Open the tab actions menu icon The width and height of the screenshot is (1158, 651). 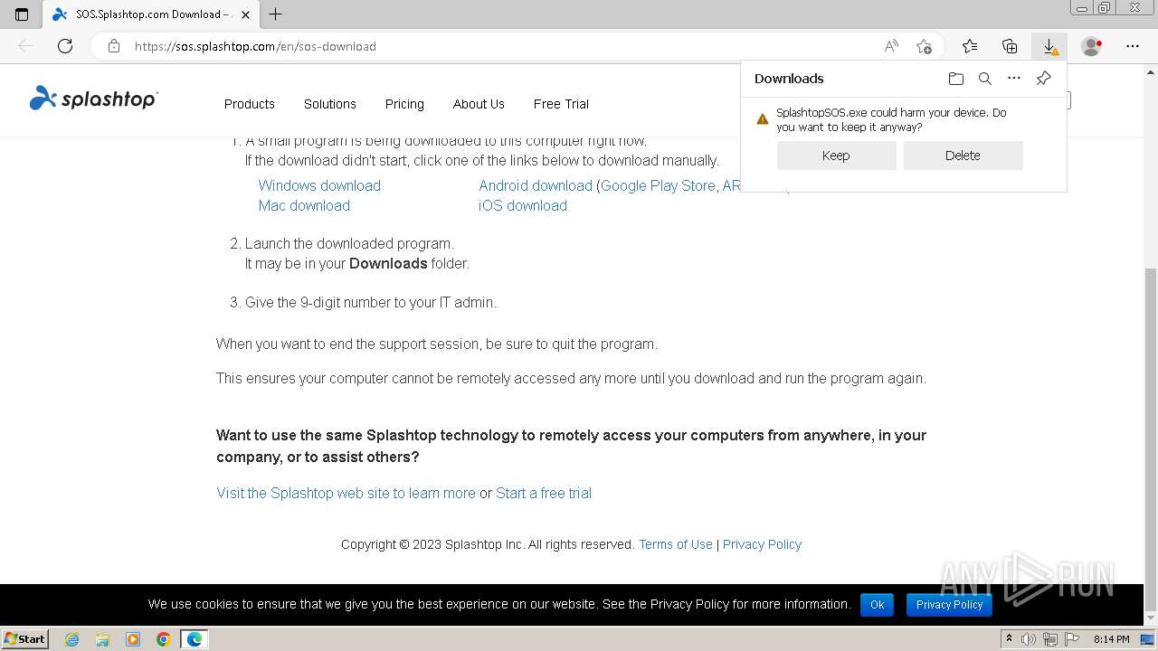pos(22,14)
